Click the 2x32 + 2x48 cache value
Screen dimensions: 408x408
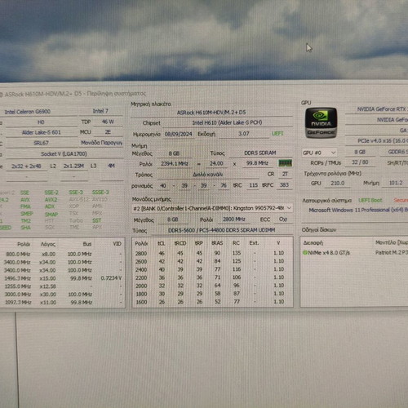26,166
